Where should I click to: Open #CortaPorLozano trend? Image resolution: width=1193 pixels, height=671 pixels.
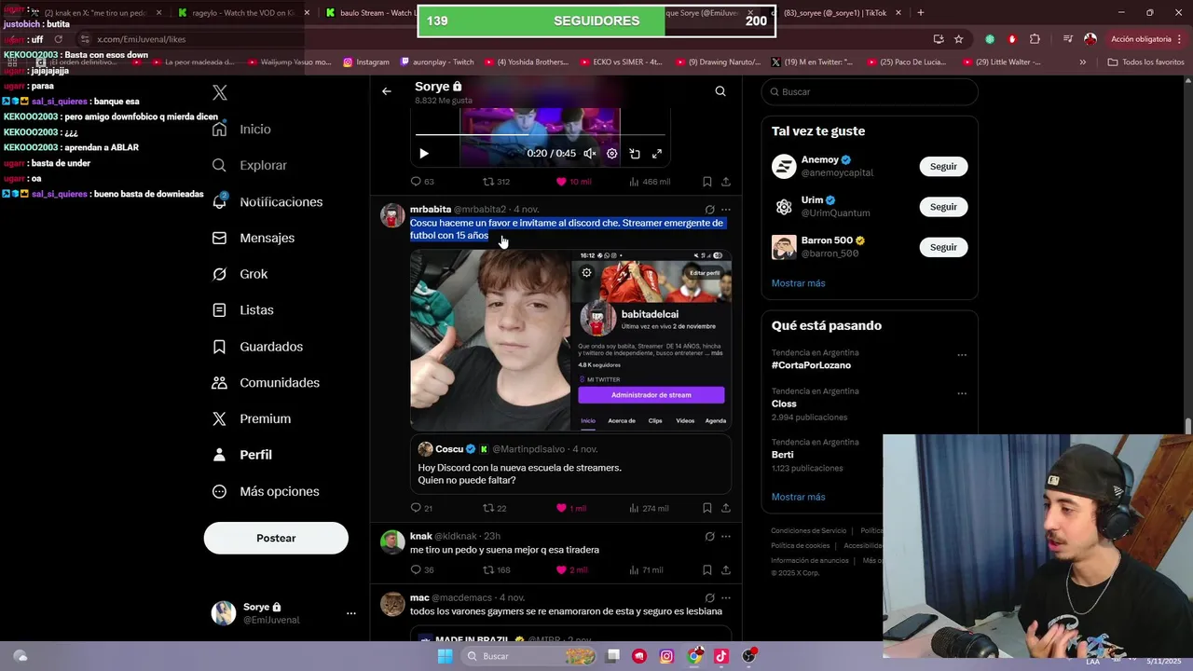tap(811, 365)
